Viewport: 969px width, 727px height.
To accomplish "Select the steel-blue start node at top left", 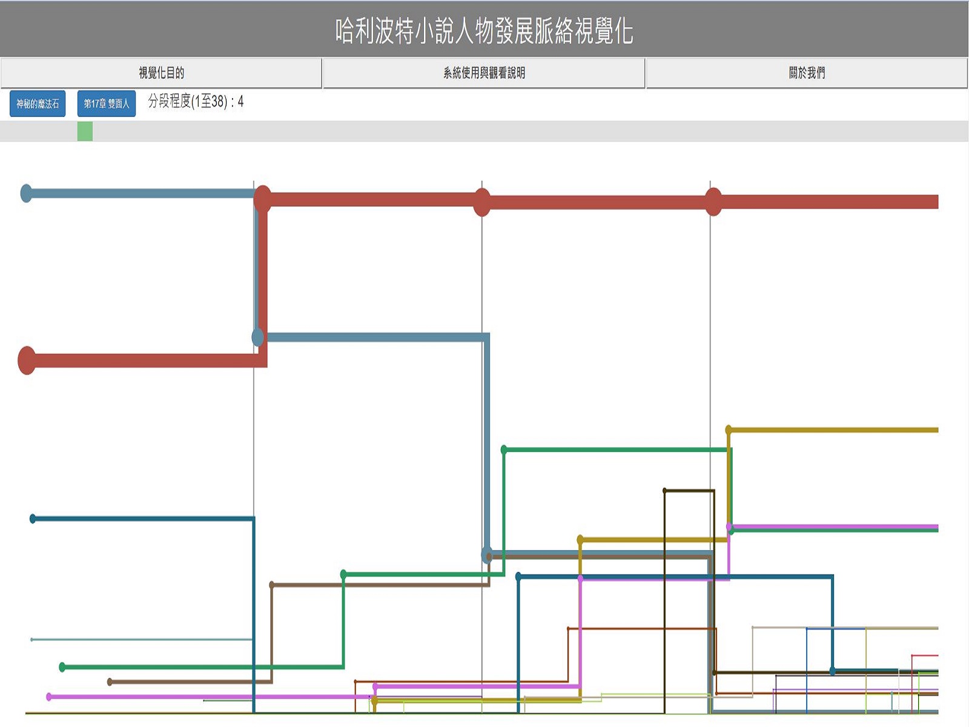I will tap(26, 193).
